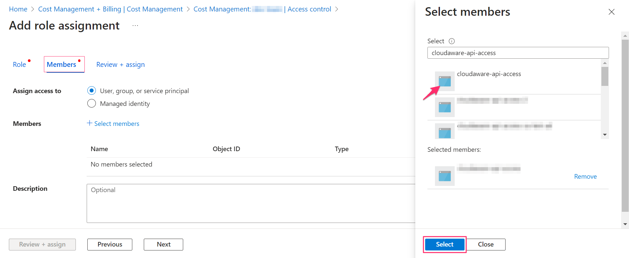Click the selected member's application icon
629x258 pixels.
(x=445, y=176)
